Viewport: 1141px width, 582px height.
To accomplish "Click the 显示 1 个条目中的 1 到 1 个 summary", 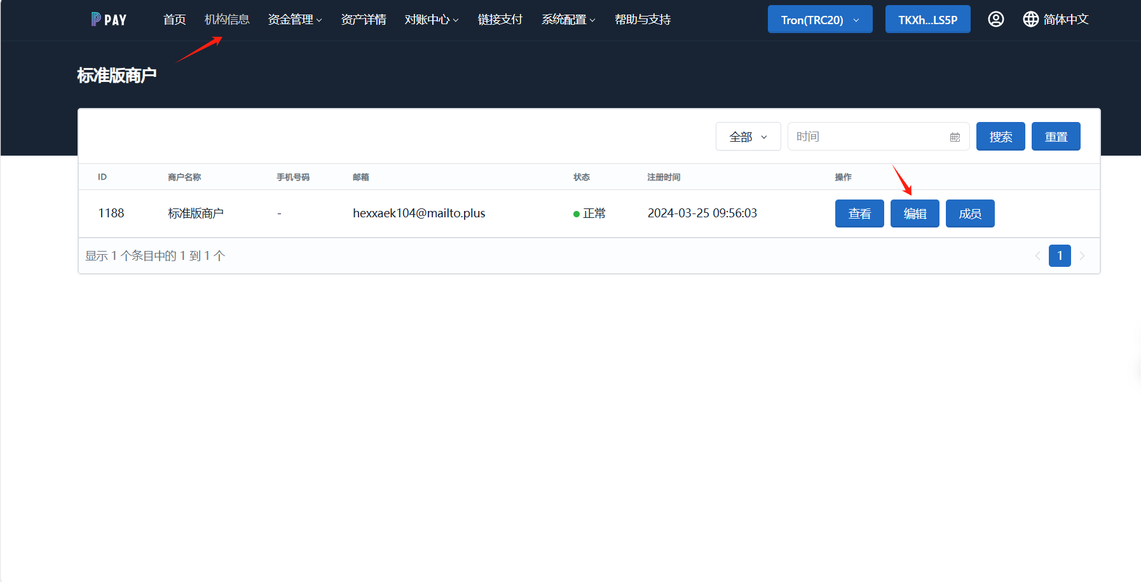I will (155, 256).
